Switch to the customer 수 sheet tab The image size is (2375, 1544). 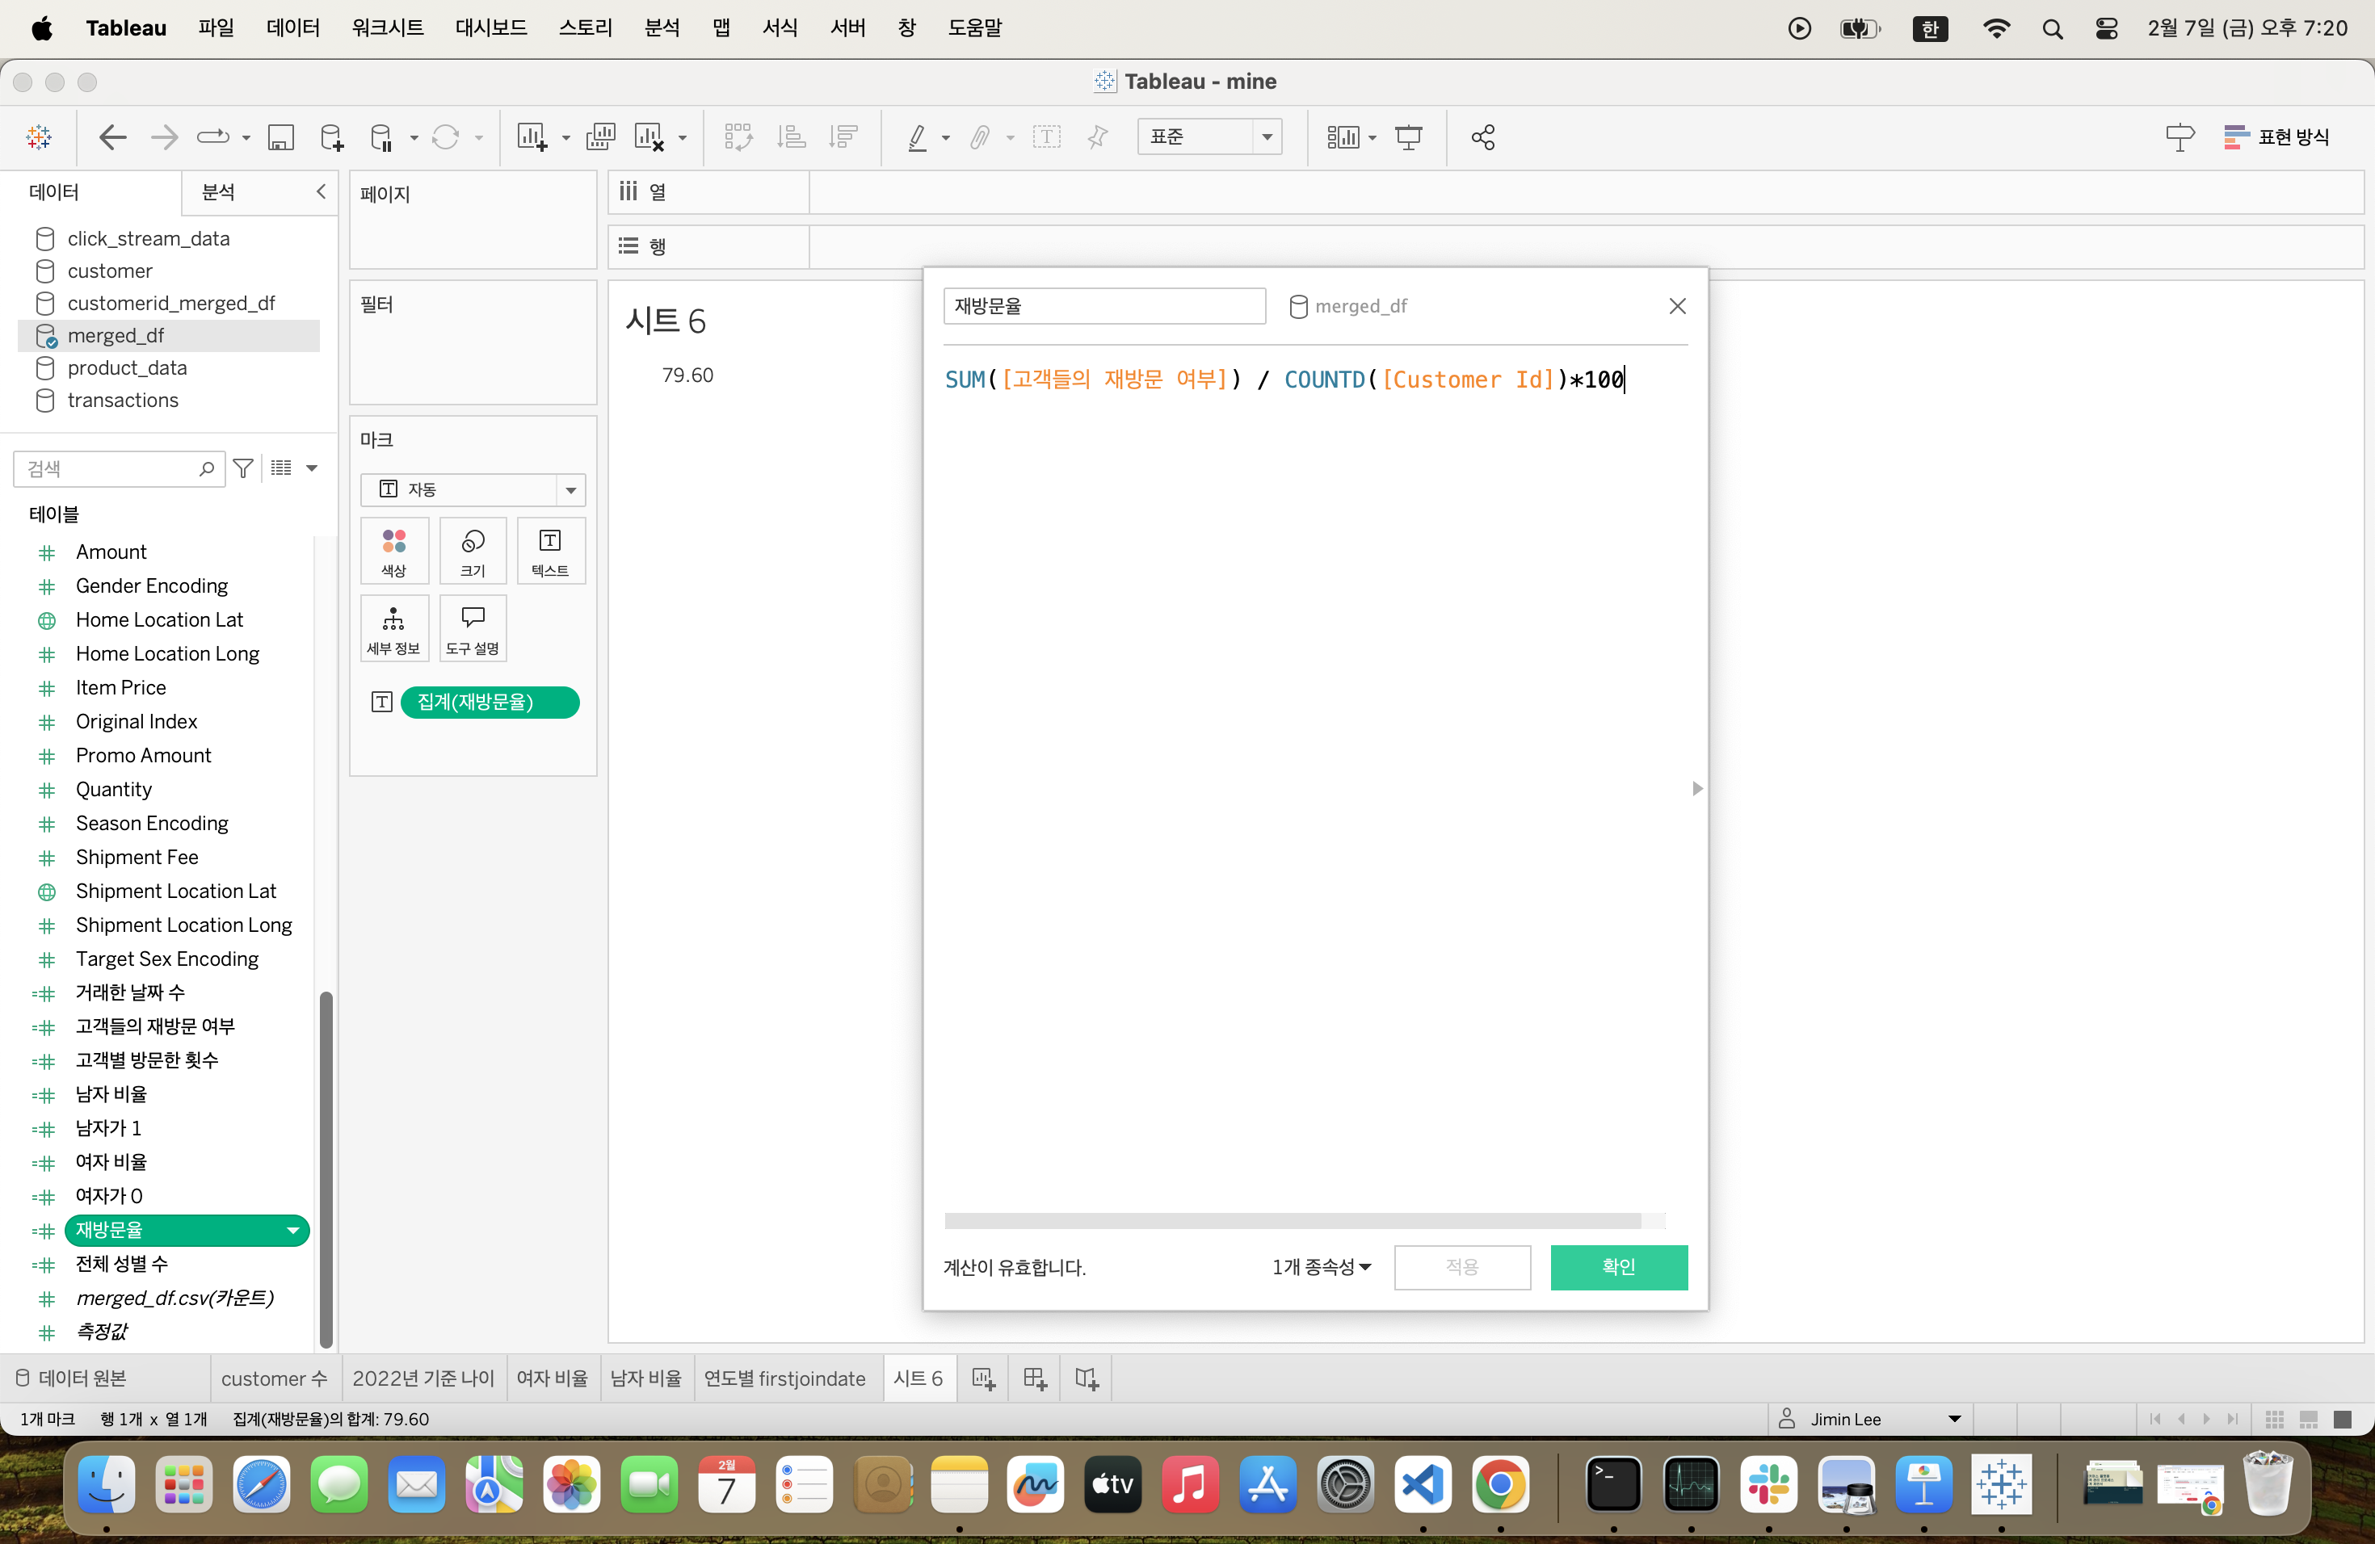[275, 1378]
